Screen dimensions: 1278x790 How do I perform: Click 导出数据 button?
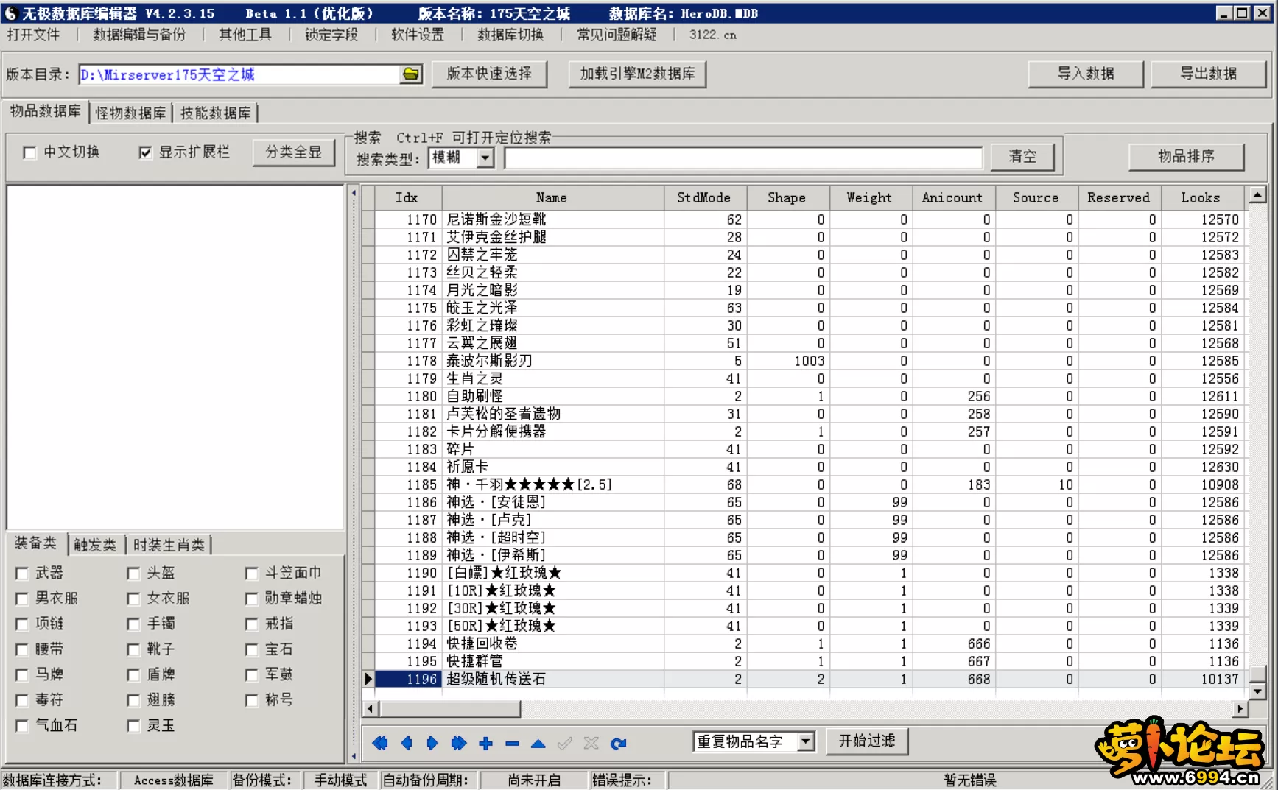(x=1208, y=74)
